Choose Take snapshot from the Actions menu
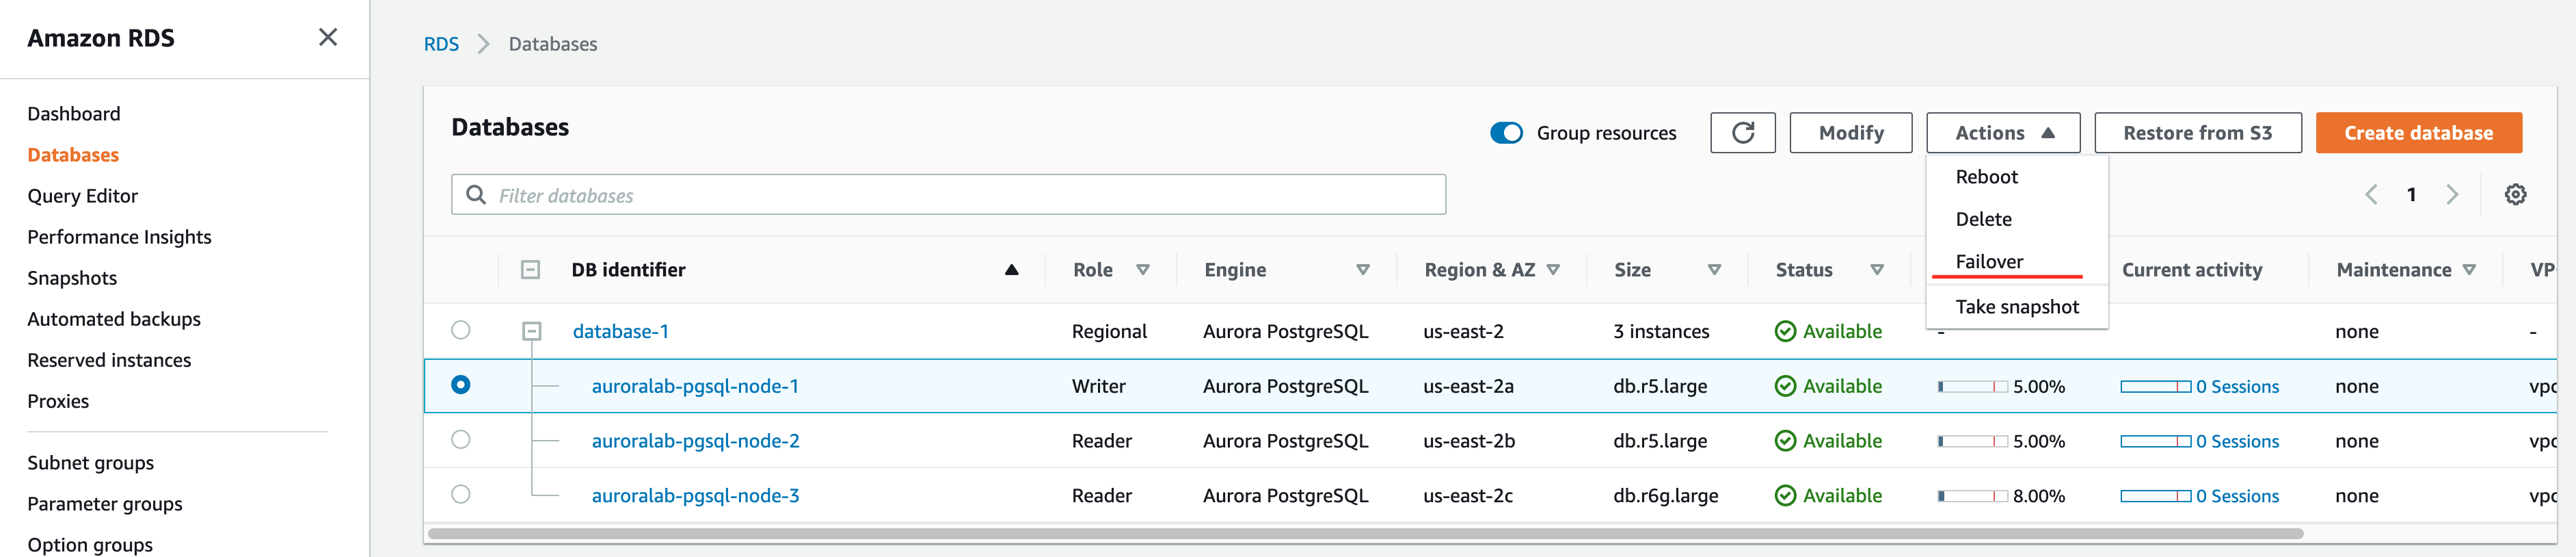The image size is (2576, 557). [x=2016, y=307]
